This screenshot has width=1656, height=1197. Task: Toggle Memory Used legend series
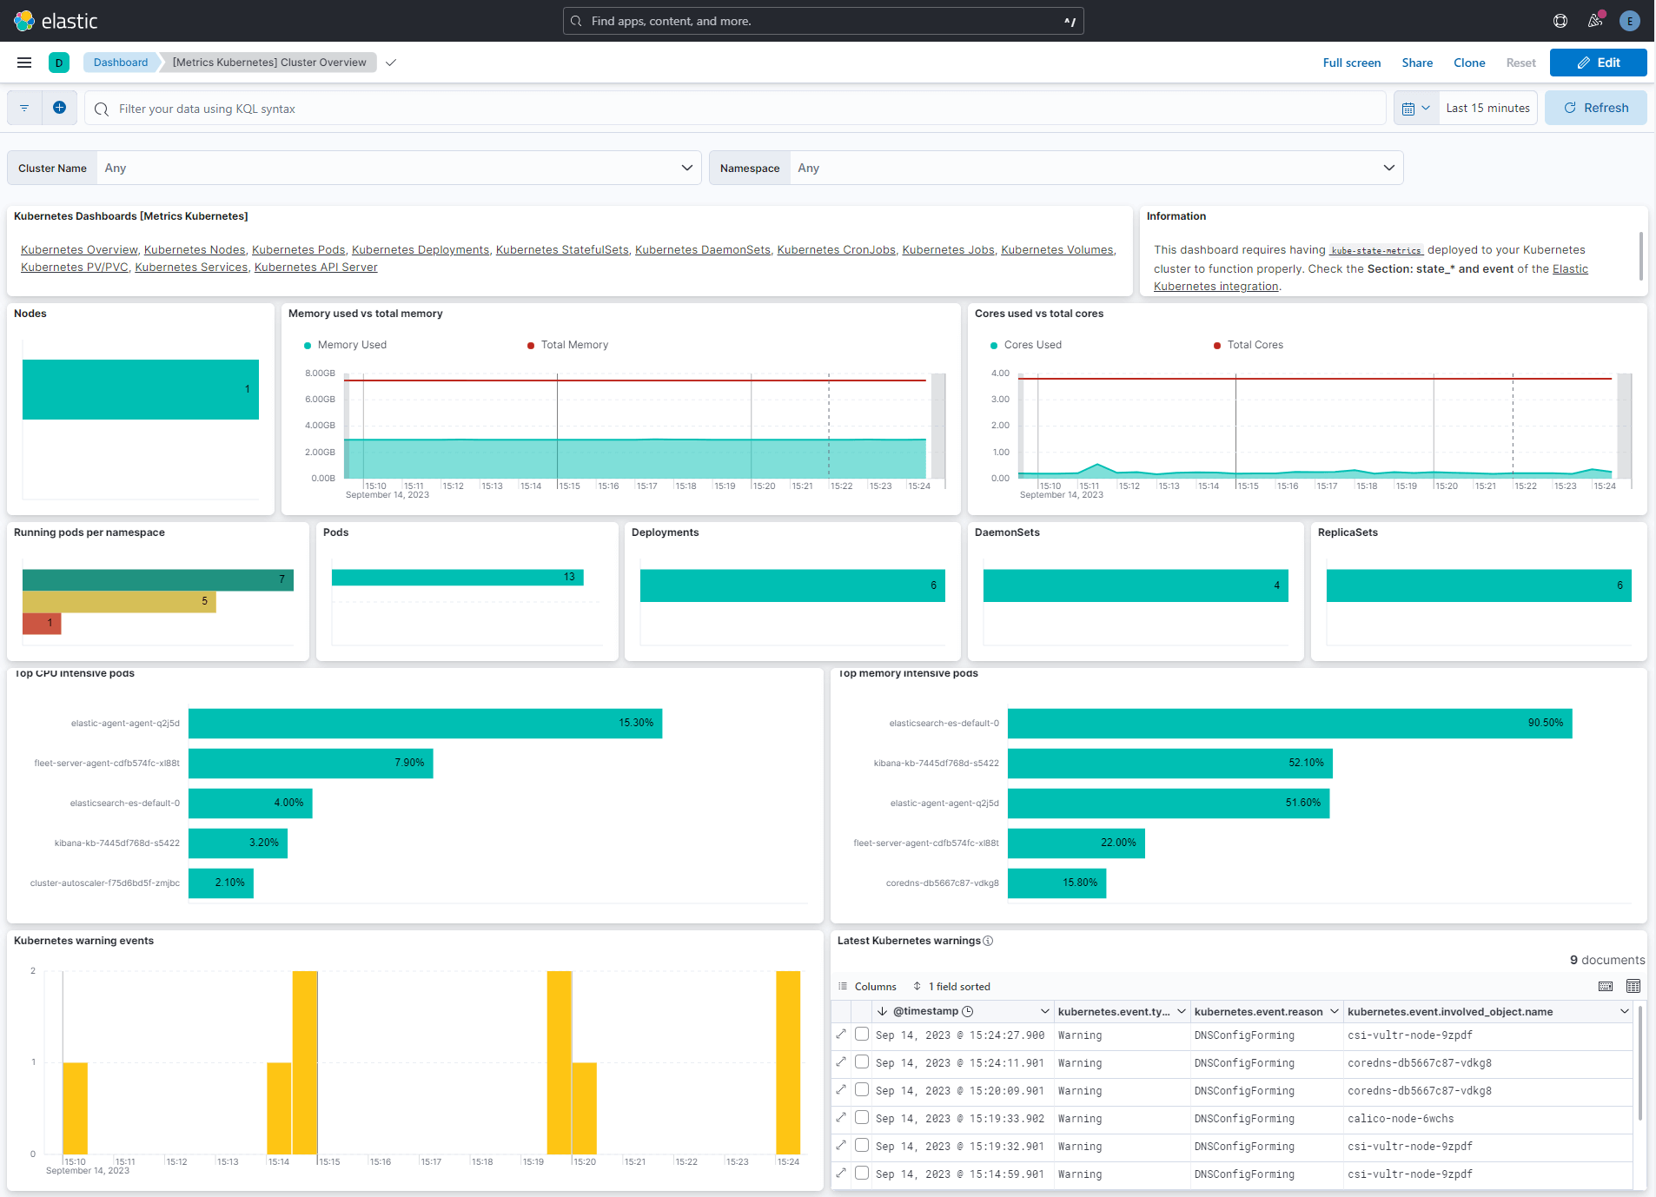pos(345,345)
